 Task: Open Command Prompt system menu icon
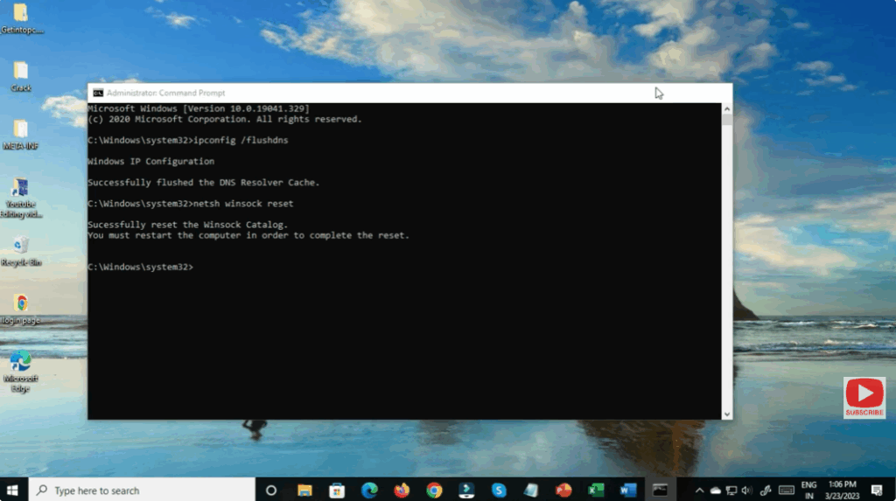point(98,93)
